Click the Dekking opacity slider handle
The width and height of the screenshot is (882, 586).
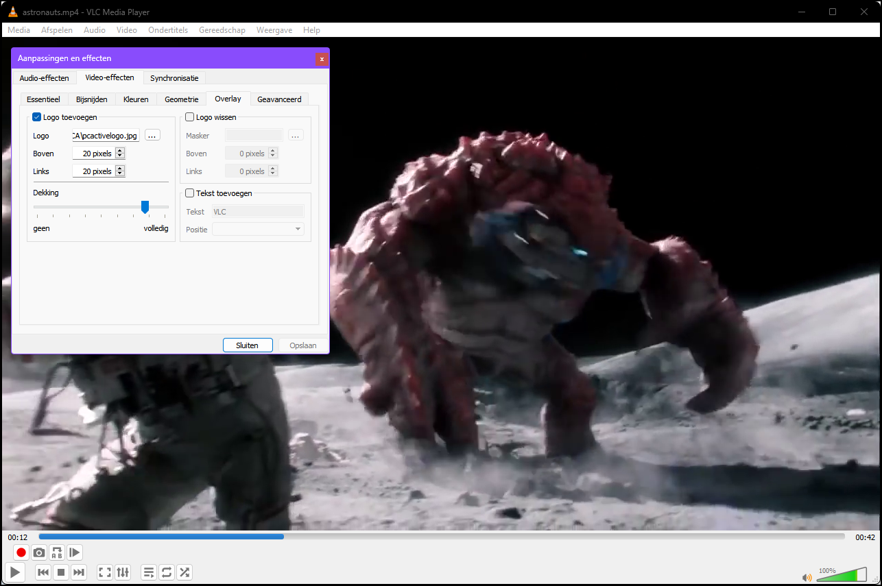tap(145, 206)
